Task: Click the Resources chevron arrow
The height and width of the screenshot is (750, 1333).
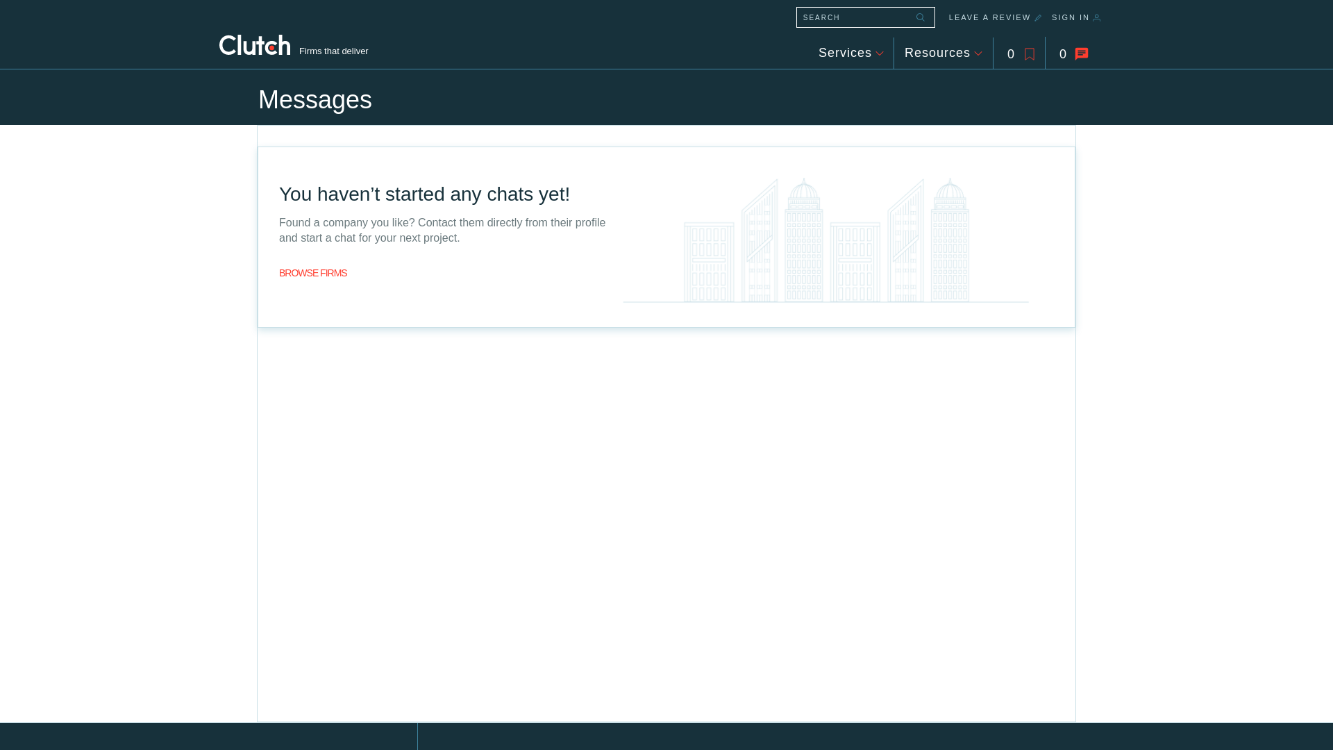Action: point(978,53)
